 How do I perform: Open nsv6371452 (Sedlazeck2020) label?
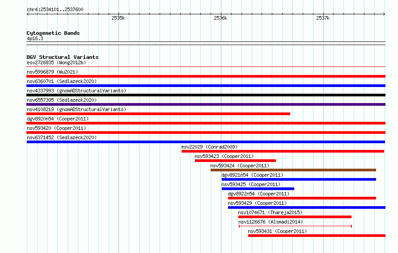point(62,137)
